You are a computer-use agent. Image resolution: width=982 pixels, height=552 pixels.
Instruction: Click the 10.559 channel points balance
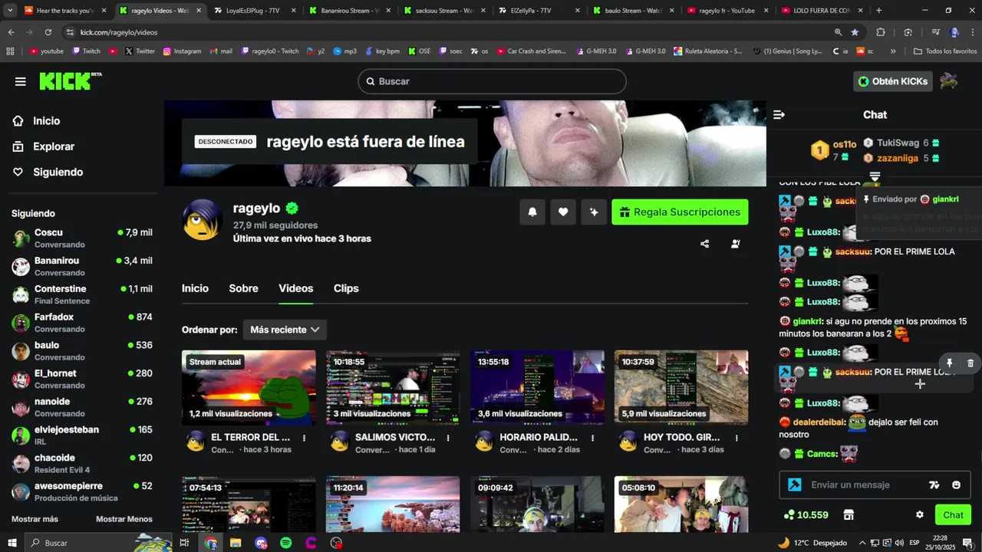[x=806, y=515]
